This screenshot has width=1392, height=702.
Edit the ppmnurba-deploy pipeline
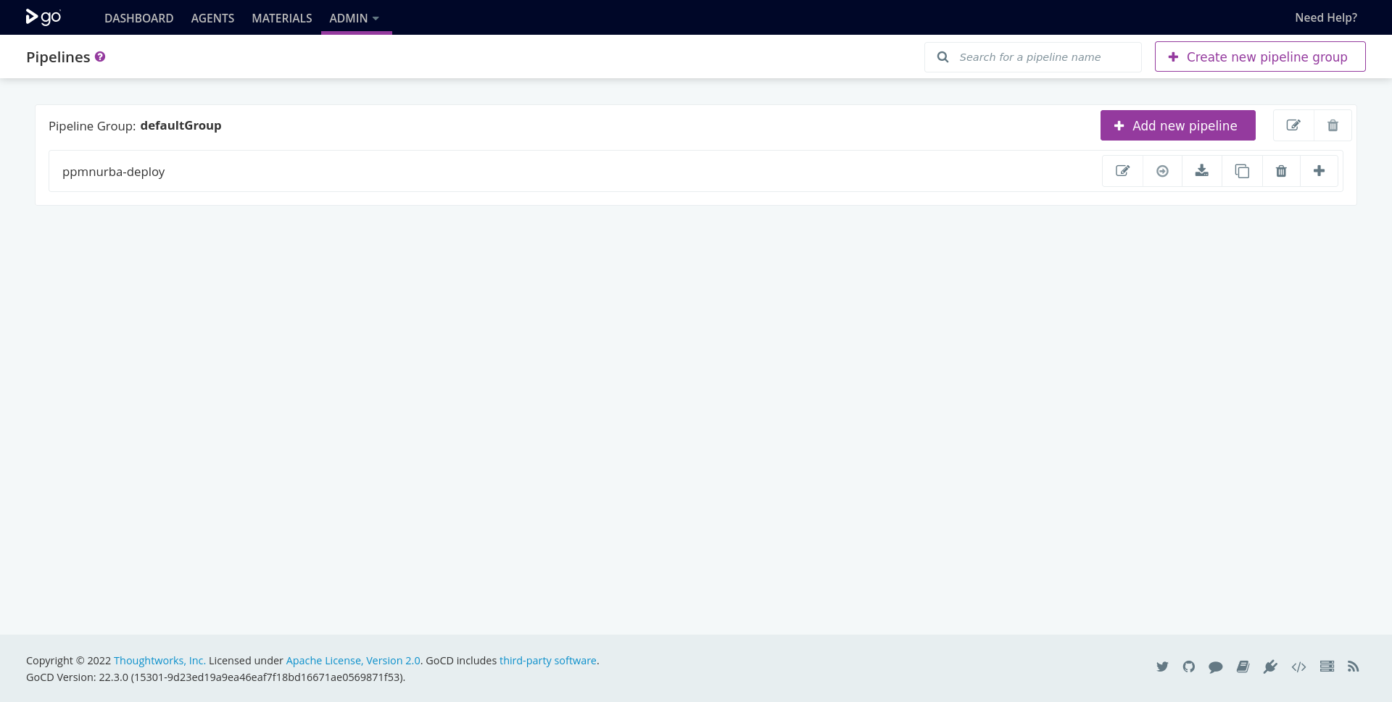pos(1122,171)
